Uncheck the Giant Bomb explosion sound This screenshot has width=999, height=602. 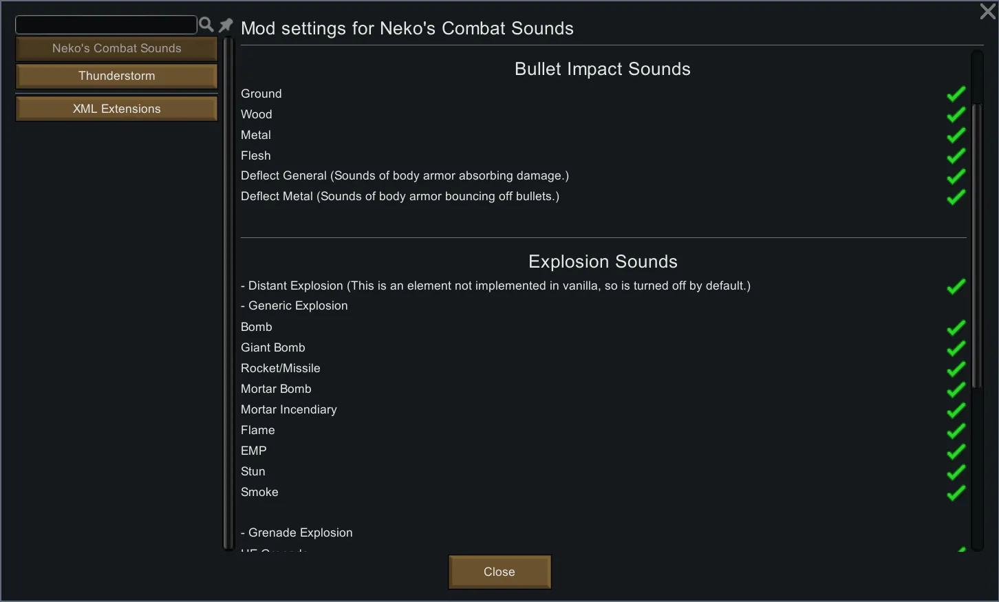tap(956, 348)
